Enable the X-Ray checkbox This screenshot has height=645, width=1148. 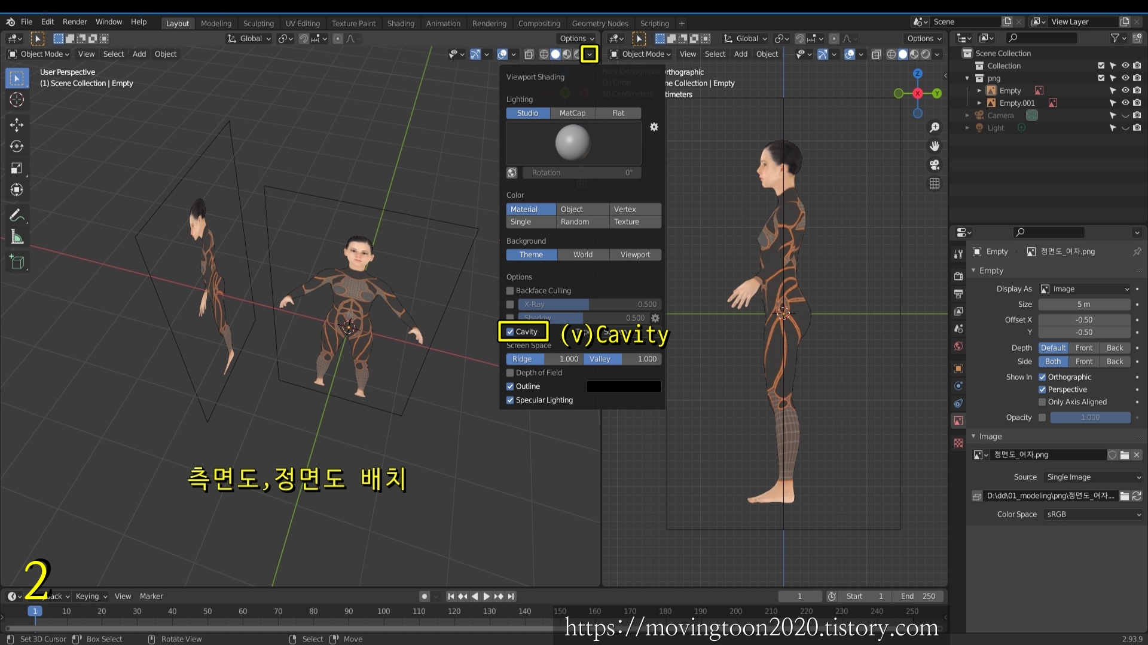click(x=510, y=305)
